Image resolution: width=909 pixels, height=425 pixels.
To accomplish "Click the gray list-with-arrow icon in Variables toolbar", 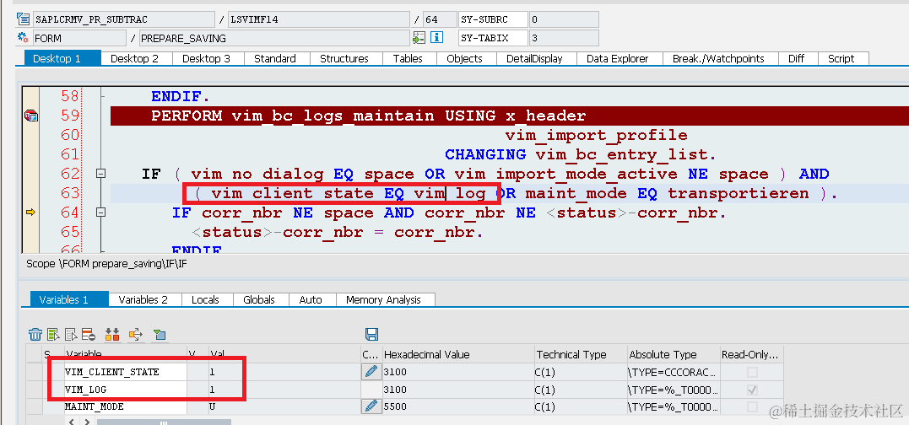I will click(x=71, y=334).
